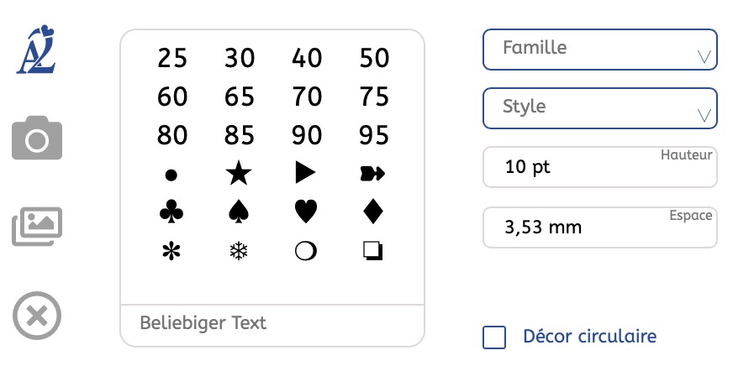
Task: Open the image gallery icon
Action: tap(37, 227)
